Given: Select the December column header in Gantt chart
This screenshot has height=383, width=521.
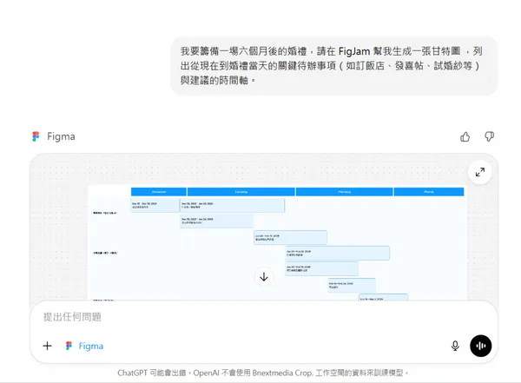Looking at the screenshot, I should pos(158,191).
